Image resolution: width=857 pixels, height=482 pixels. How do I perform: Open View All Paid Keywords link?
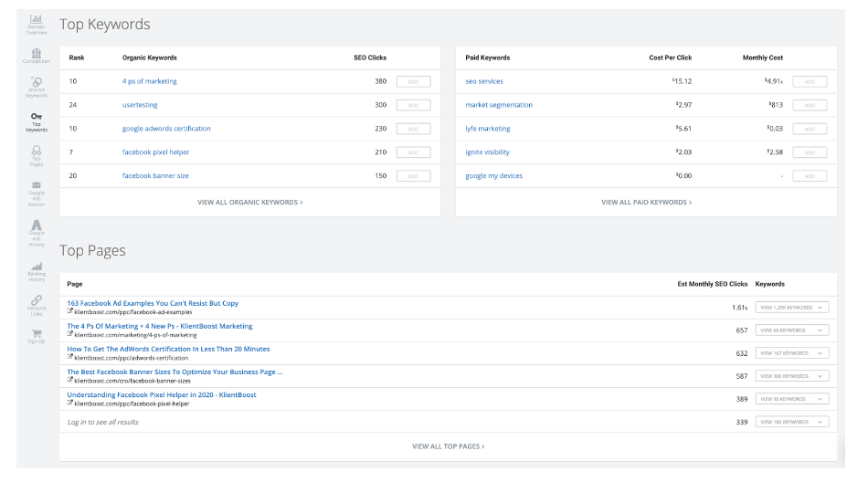point(646,202)
